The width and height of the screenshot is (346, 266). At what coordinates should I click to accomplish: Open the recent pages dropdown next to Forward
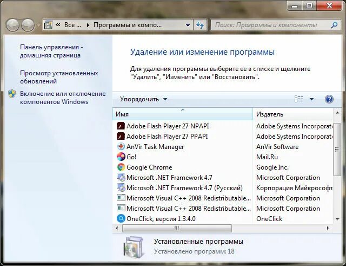tap(38, 25)
